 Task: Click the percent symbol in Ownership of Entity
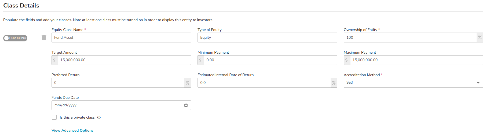point(480,38)
